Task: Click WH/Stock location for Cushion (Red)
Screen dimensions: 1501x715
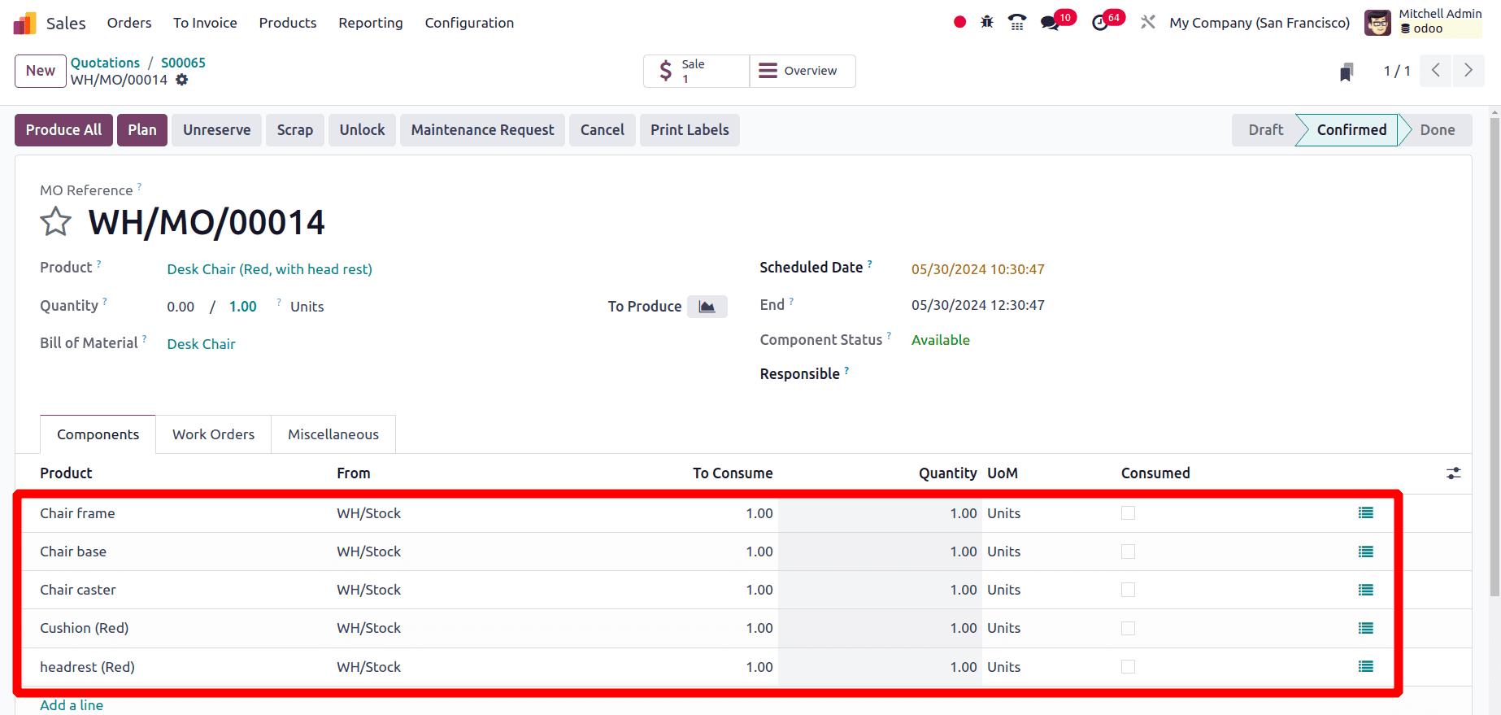Action: 368,628
